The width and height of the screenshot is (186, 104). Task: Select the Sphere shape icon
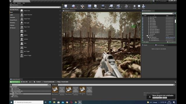(x=22, y=35)
